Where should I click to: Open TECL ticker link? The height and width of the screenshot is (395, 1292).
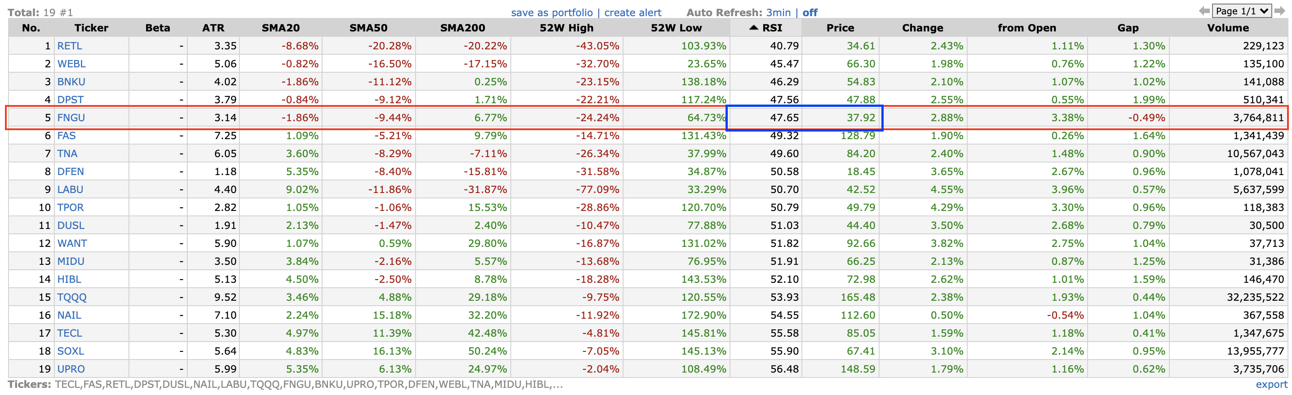(x=69, y=334)
